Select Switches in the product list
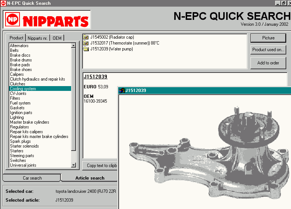The width and height of the screenshot is (291, 209). pyautogui.click(x=40, y=160)
